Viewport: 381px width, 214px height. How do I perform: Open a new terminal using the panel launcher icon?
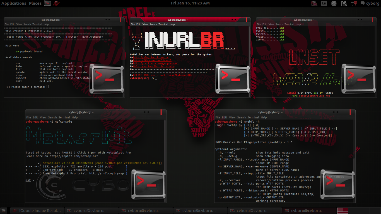(47, 3)
